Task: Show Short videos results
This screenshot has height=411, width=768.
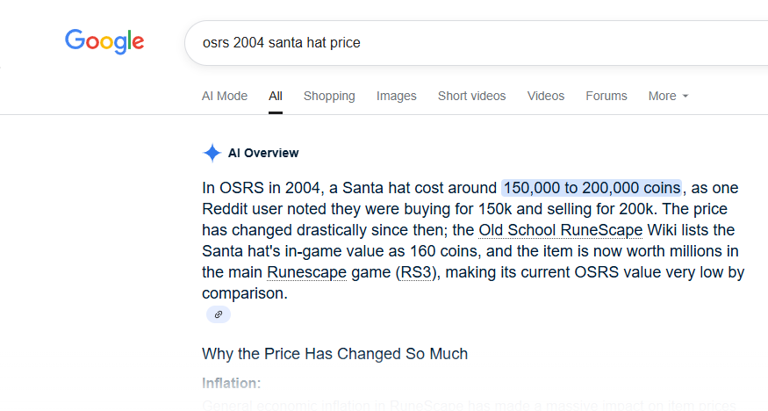Action: point(471,96)
